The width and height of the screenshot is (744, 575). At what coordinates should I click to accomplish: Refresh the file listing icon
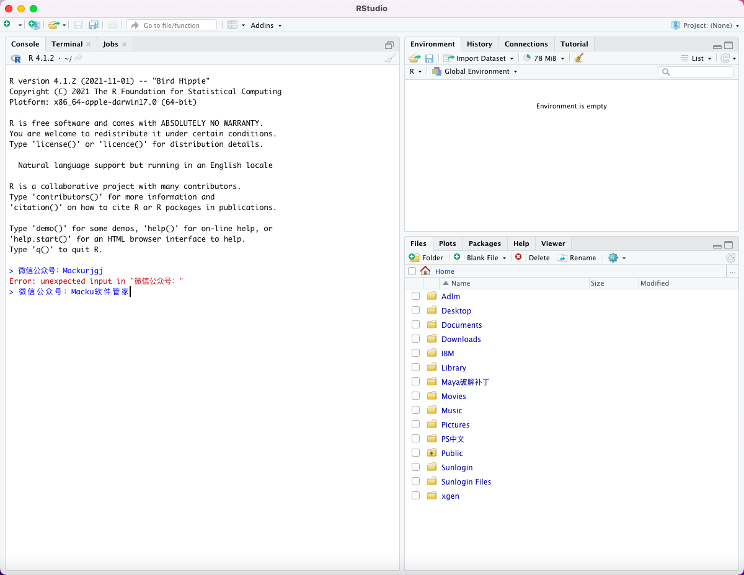click(x=731, y=258)
